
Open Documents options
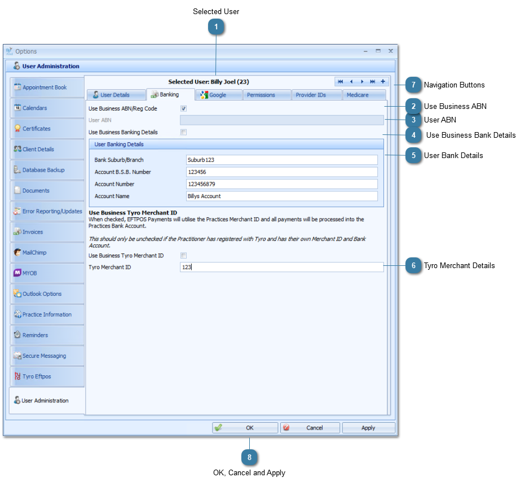[47, 190]
